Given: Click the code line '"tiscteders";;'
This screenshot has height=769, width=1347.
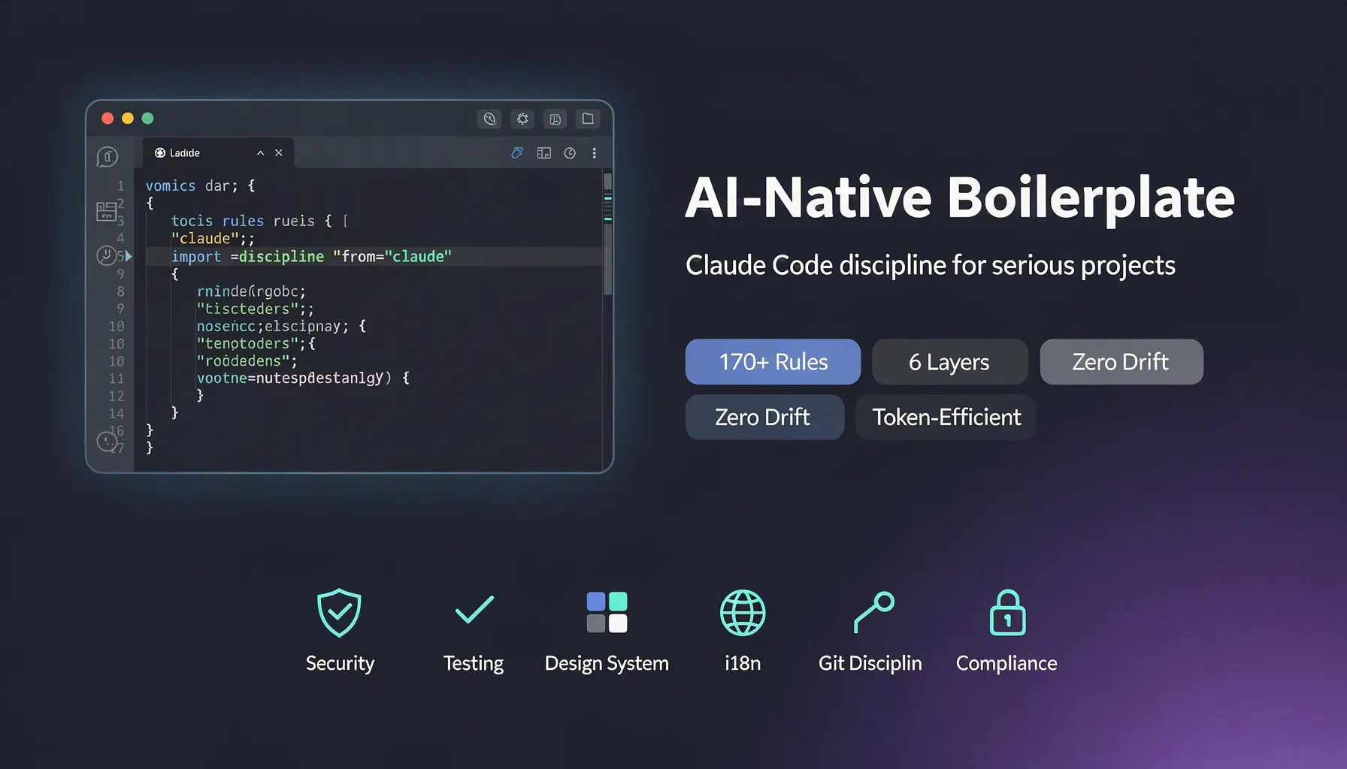Looking at the screenshot, I should click(256, 309).
